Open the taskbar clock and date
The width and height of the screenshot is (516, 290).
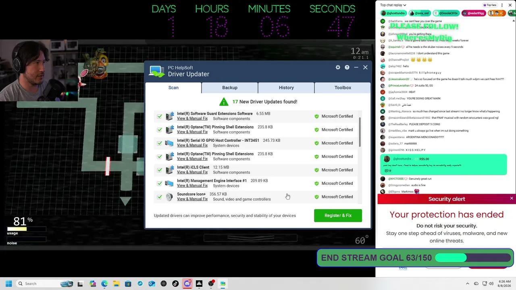pyautogui.click(x=505, y=284)
